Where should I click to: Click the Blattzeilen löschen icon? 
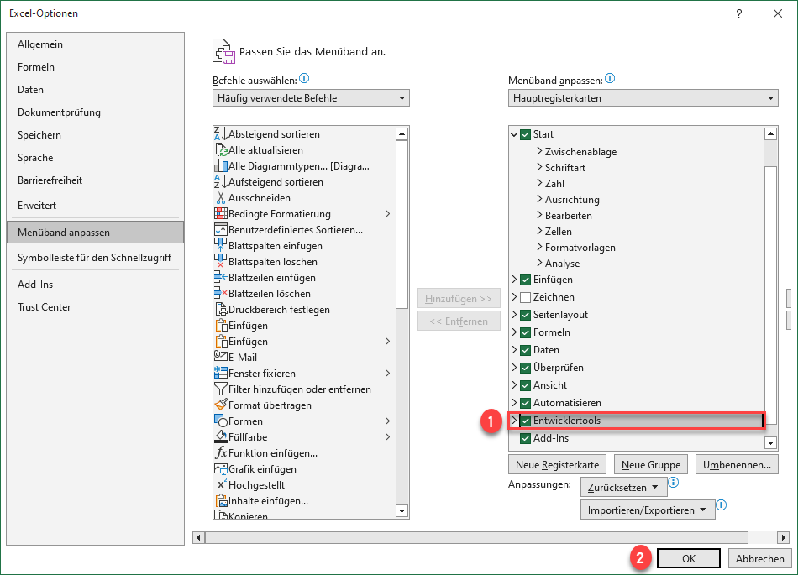(220, 293)
